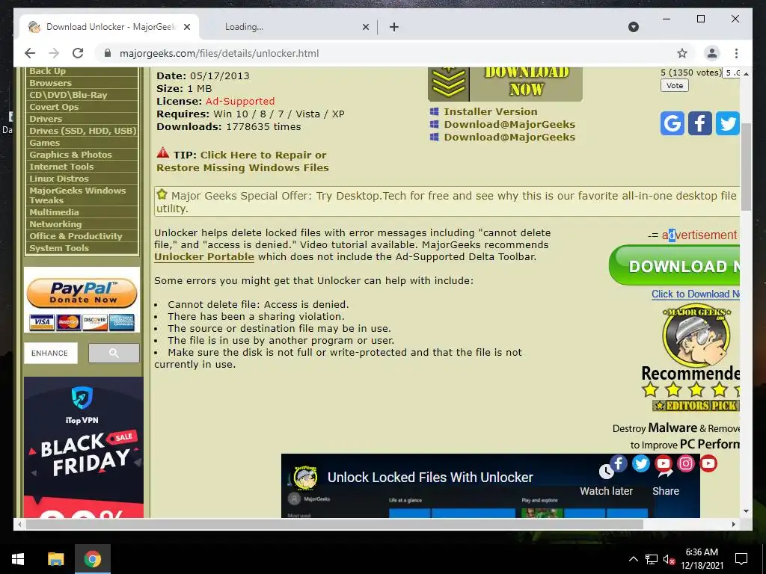Screen dimensions: 766x574
Task: Reload the MajorGeeks page
Action: click(78, 53)
